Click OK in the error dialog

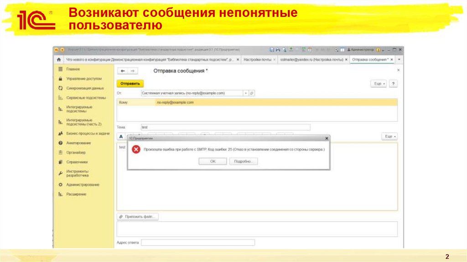pyautogui.click(x=213, y=161)
